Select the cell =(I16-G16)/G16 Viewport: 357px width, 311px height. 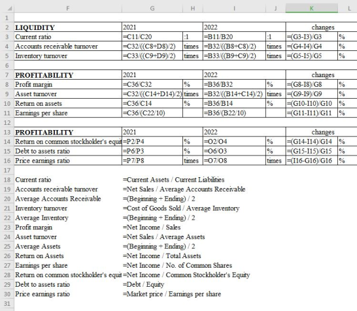click(x=312, y=161)
